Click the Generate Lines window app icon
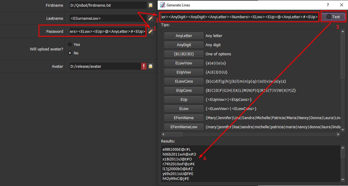The height and width of the screenshot is (186, 348). (163, 5)
